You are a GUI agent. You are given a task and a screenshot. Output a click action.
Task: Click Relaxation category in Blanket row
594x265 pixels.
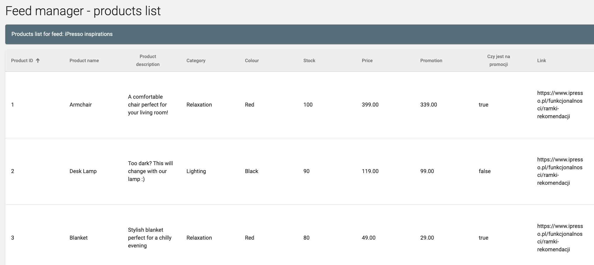point(199,238)
